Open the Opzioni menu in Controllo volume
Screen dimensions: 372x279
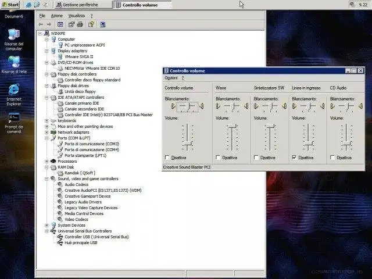171,78
